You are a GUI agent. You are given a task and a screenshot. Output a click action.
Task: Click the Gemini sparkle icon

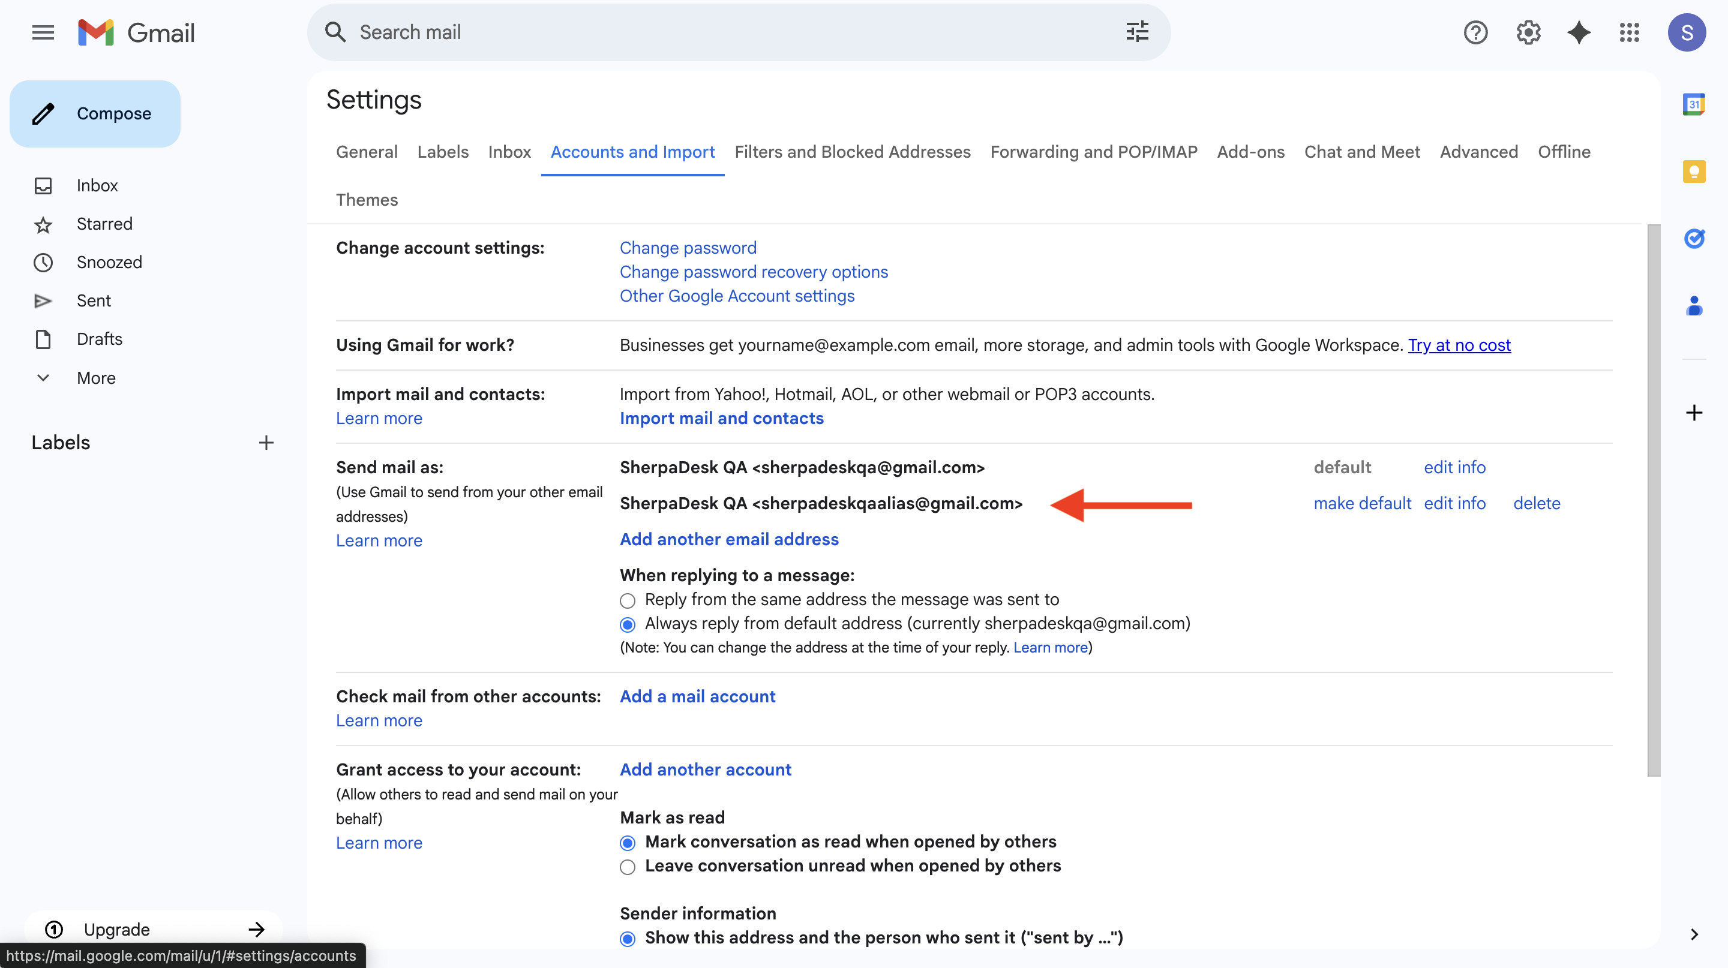[1578, 32]
